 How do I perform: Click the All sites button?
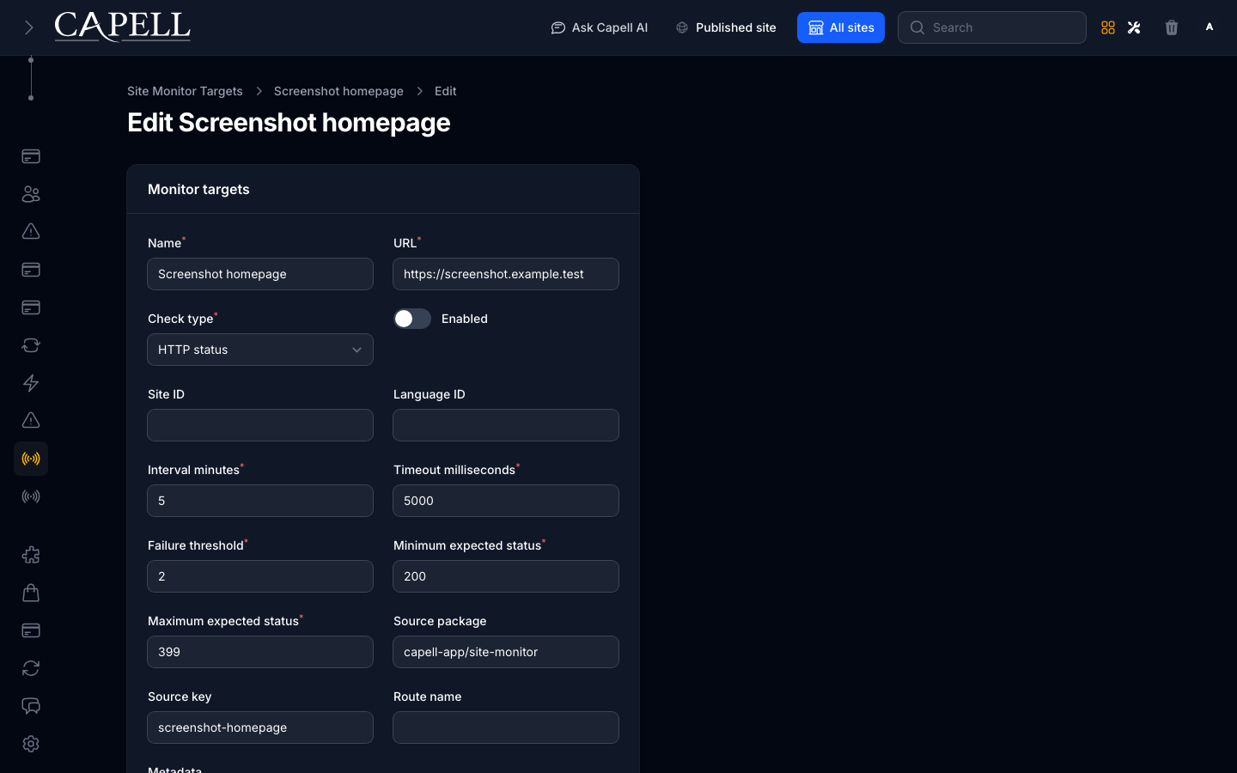pyautogui.click(x=841, y=27)
